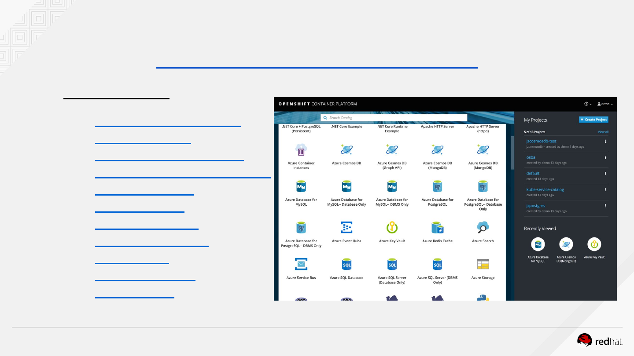Open the Azure Storage icon
Image resolution: width=634 pixels, height=356 pixels.
tap(483, 265)
